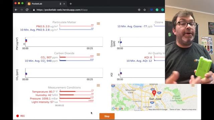The width and height of the screenshot is (214, 120).
Task: Click the PM2.5 red level bar
Action: click(x=77, y=26)
